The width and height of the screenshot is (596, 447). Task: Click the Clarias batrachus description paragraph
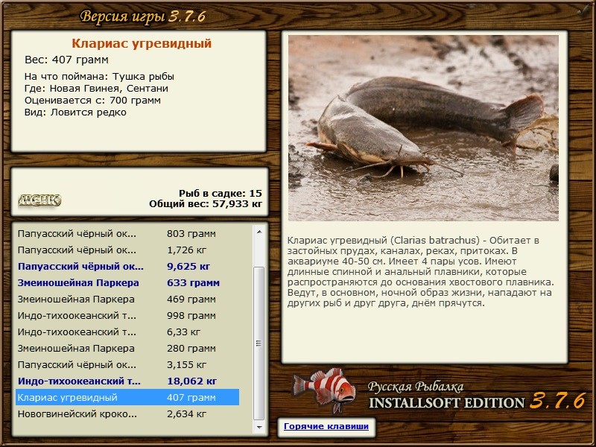pyautogui.click(x=420, y=271)
